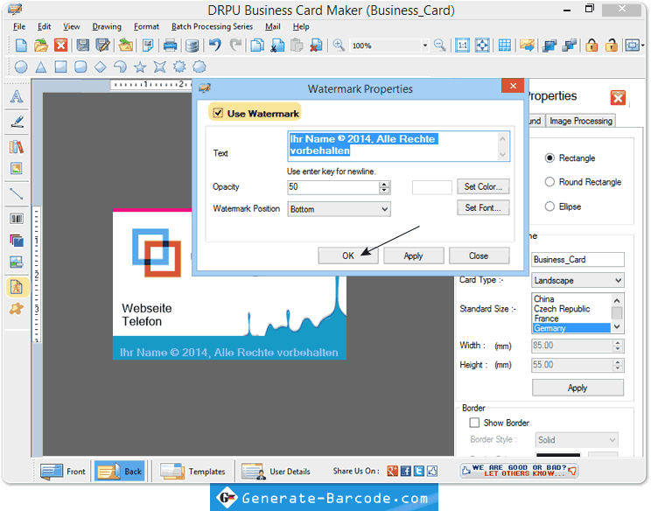Enable the Show Border checkbox
This screenshot has width=651, height=511.
474,423
